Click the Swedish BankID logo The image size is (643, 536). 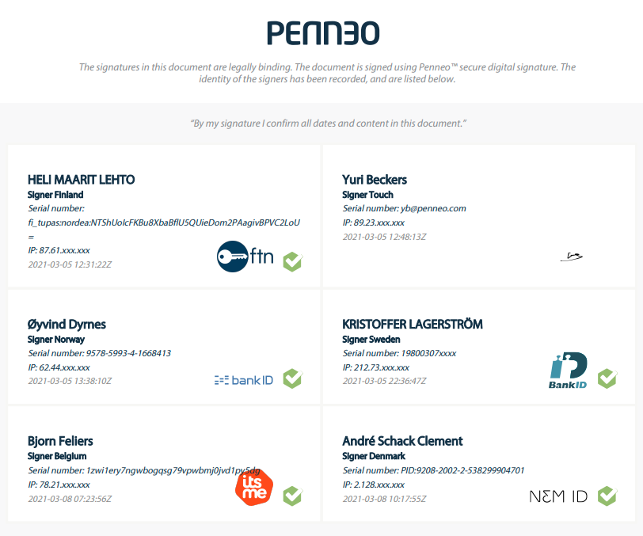[x=568, y=370]
